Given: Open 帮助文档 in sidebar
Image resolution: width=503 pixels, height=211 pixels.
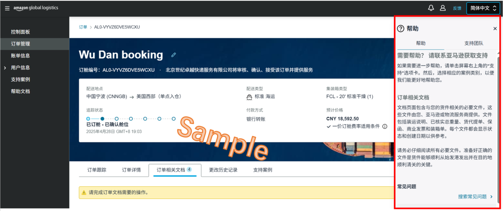Looking at the screenshot, I should click(x=20, y=91).
